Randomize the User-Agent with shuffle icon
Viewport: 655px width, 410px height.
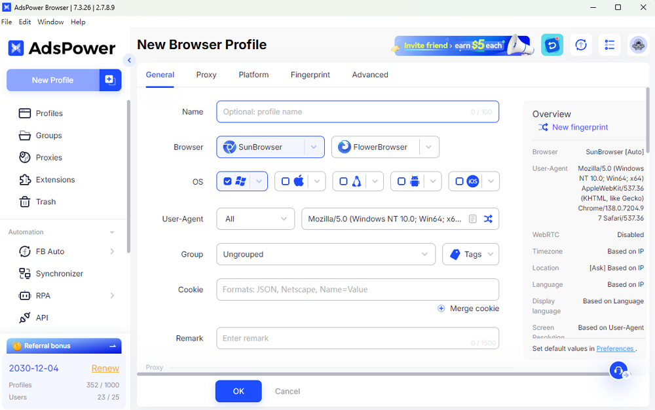pyautogui.click(x=488, y=219)
